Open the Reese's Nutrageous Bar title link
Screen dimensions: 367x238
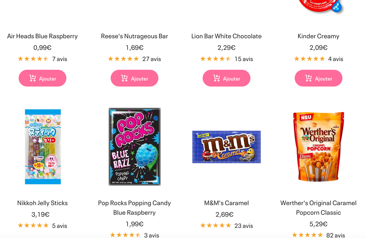[x=134, y=36]
